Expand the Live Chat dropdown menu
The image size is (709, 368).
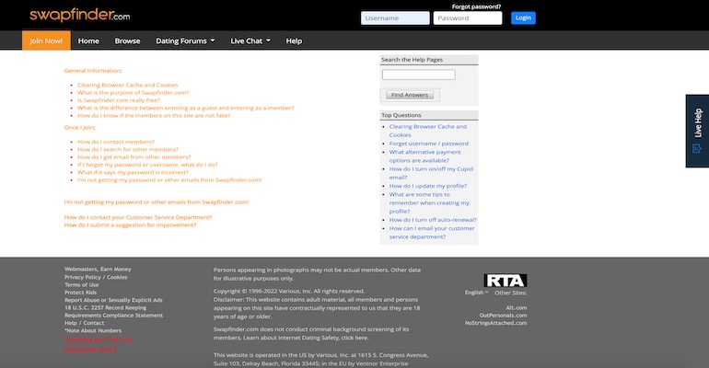point(252,40)
